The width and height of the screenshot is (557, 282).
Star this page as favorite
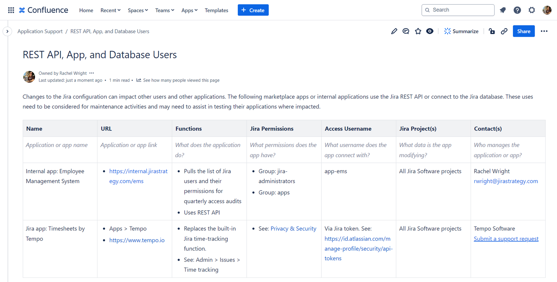[418, 31]
